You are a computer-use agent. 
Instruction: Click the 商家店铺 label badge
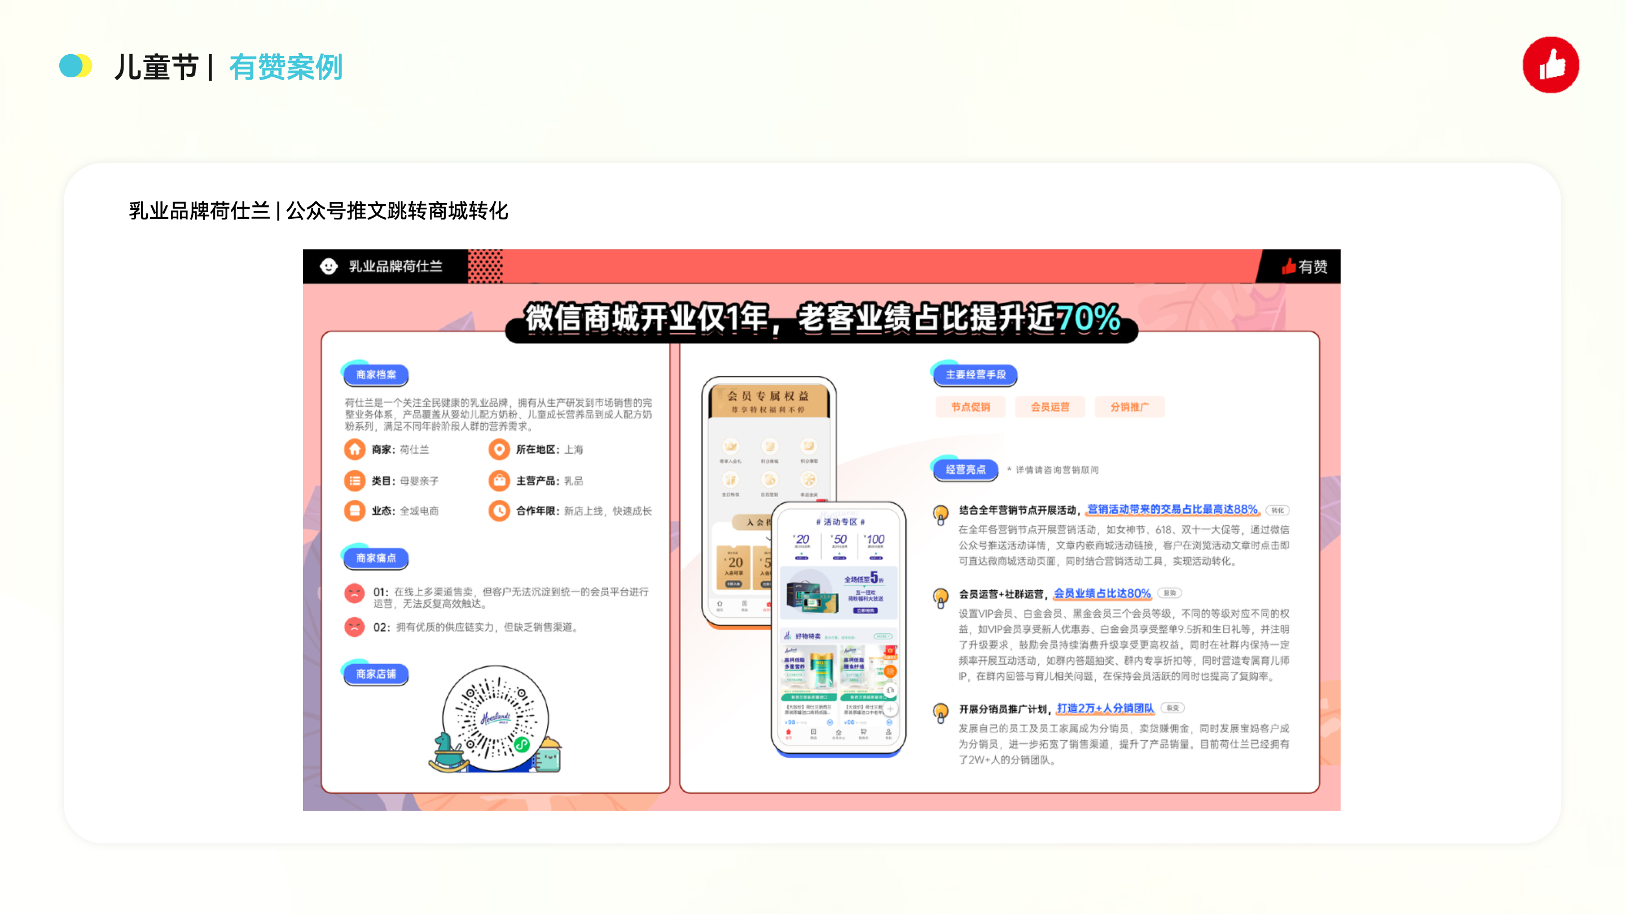tap(376, 674)
